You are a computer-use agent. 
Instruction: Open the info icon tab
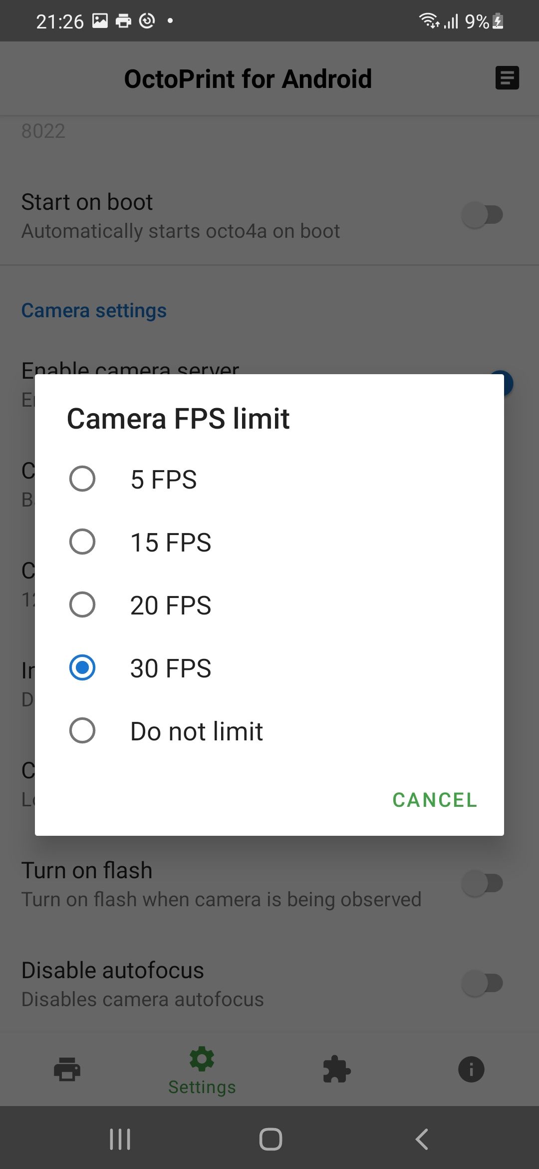[471, 1070]
